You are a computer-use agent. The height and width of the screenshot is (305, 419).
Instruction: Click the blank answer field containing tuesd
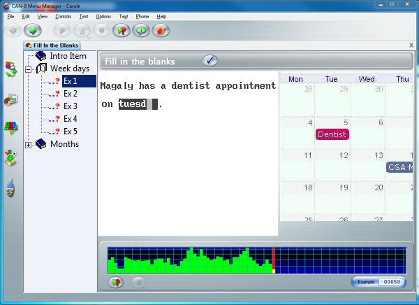138,104
